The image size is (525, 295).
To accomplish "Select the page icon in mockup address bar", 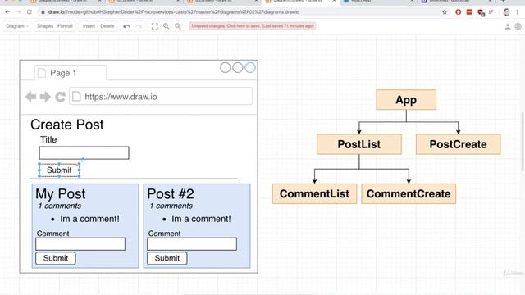I will point(76,97).
